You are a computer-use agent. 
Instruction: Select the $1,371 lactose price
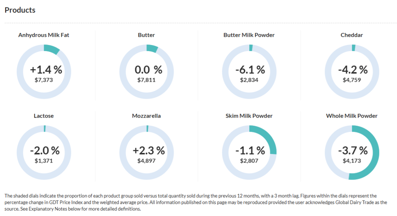[43, 161]
